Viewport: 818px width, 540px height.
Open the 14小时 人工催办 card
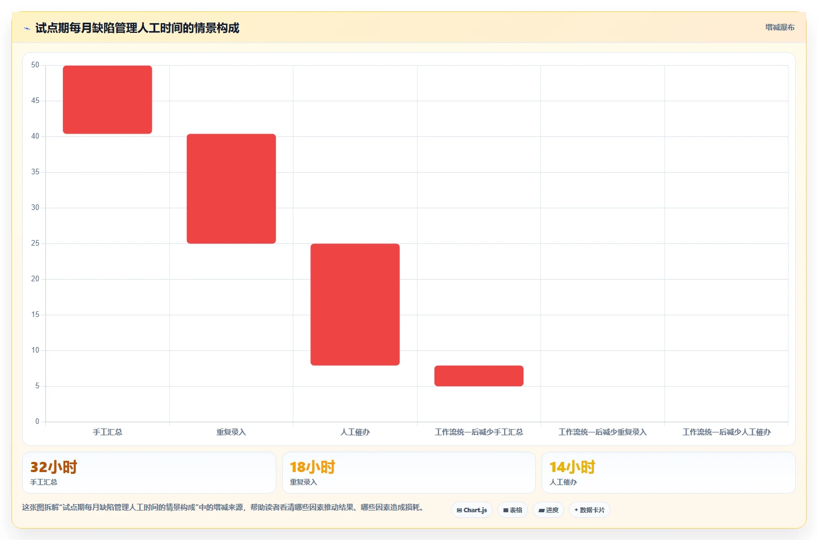668,473
